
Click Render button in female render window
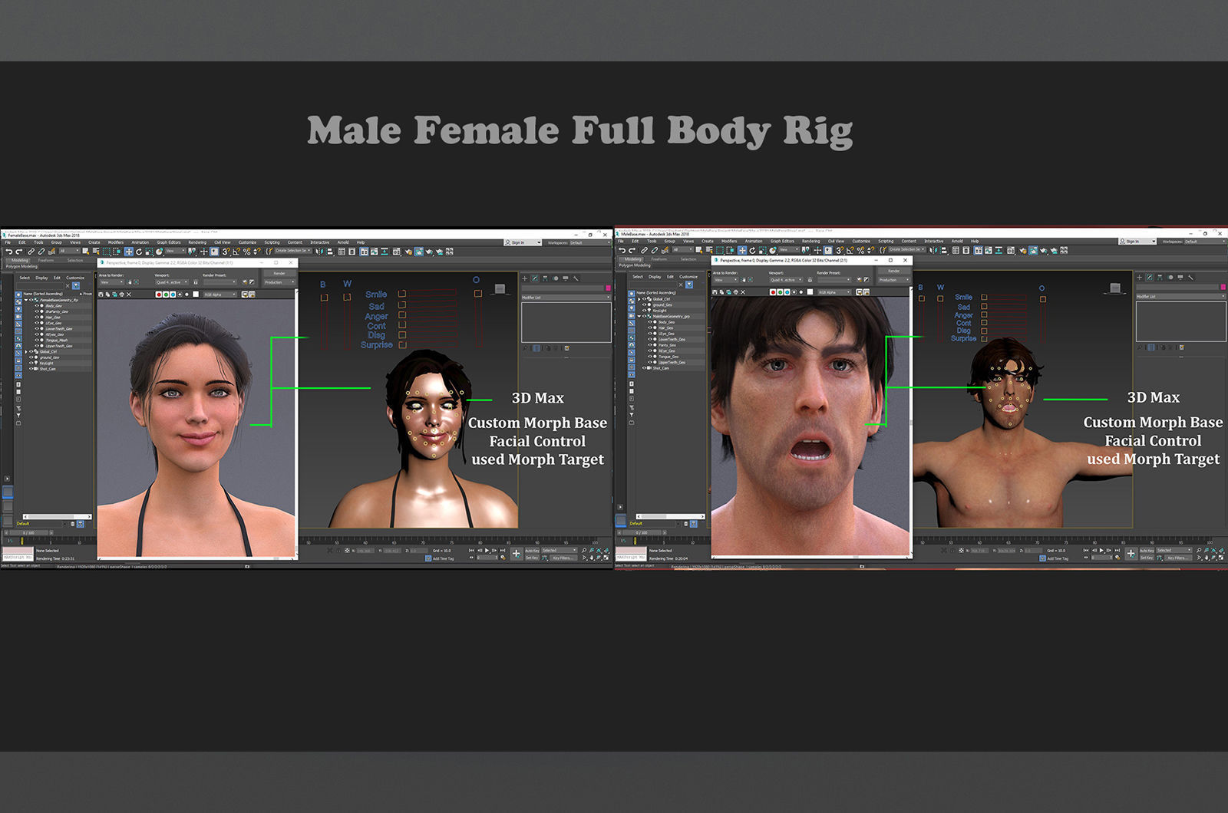279,273
